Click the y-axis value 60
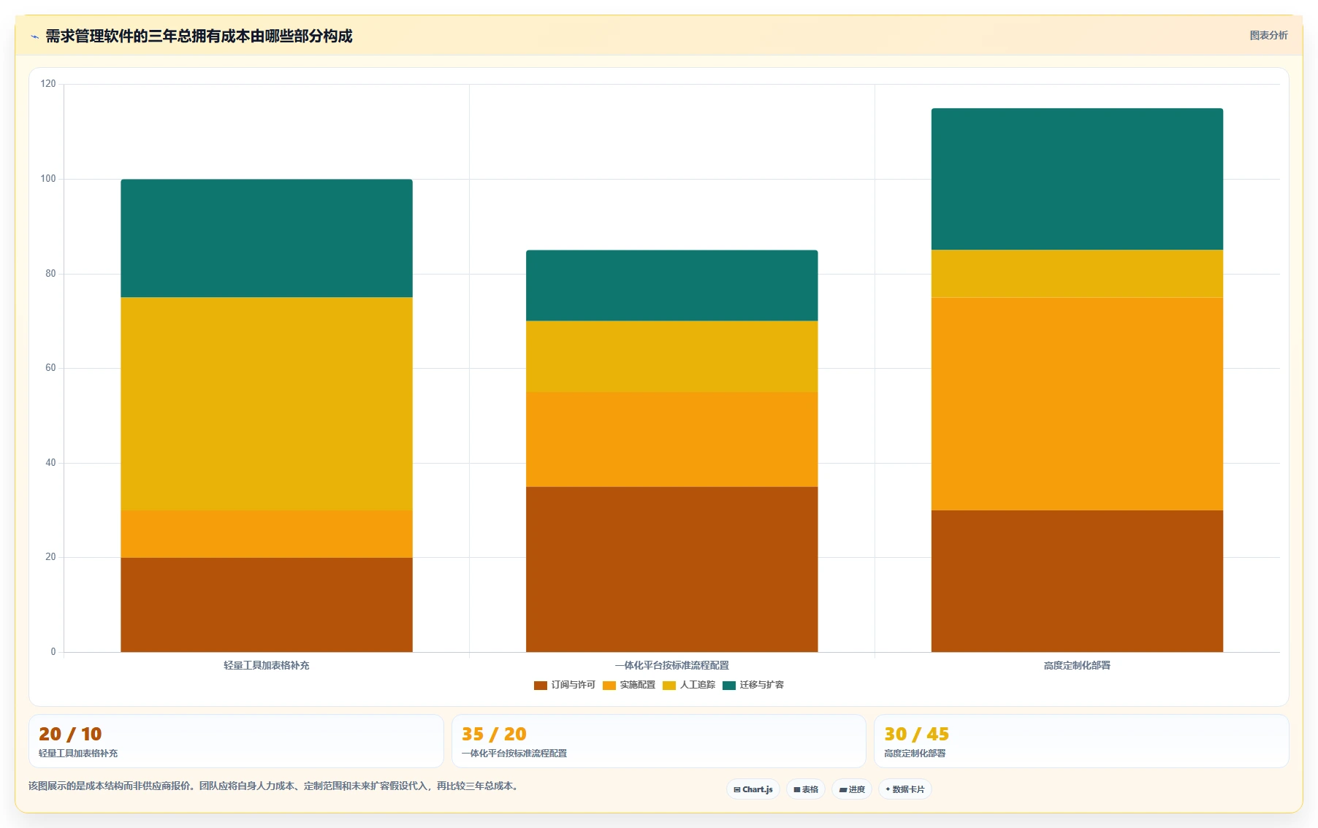This screenshot has height=828, width=1318. click(50, 368)
